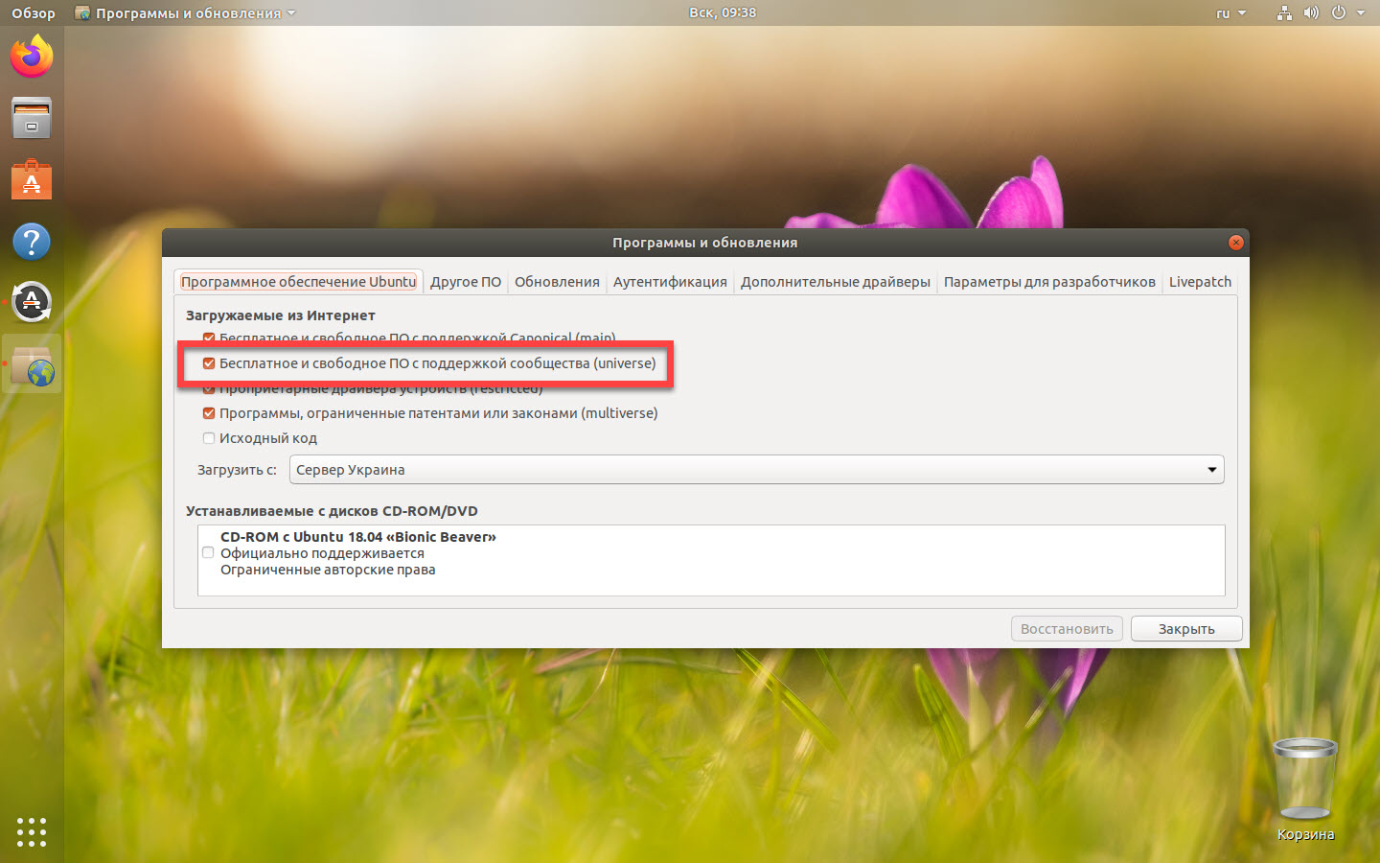Click the Show Applications grid icon

32,831
